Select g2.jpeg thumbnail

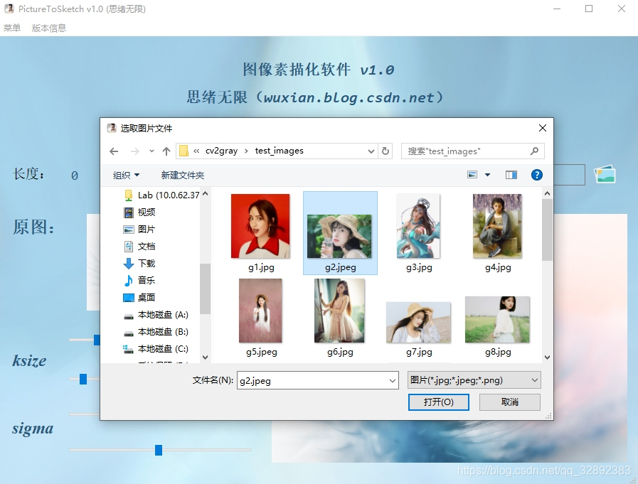pos(339,236)
